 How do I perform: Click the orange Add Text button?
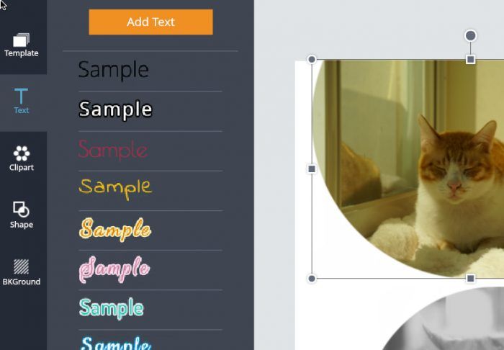click(x=150, y=22)
